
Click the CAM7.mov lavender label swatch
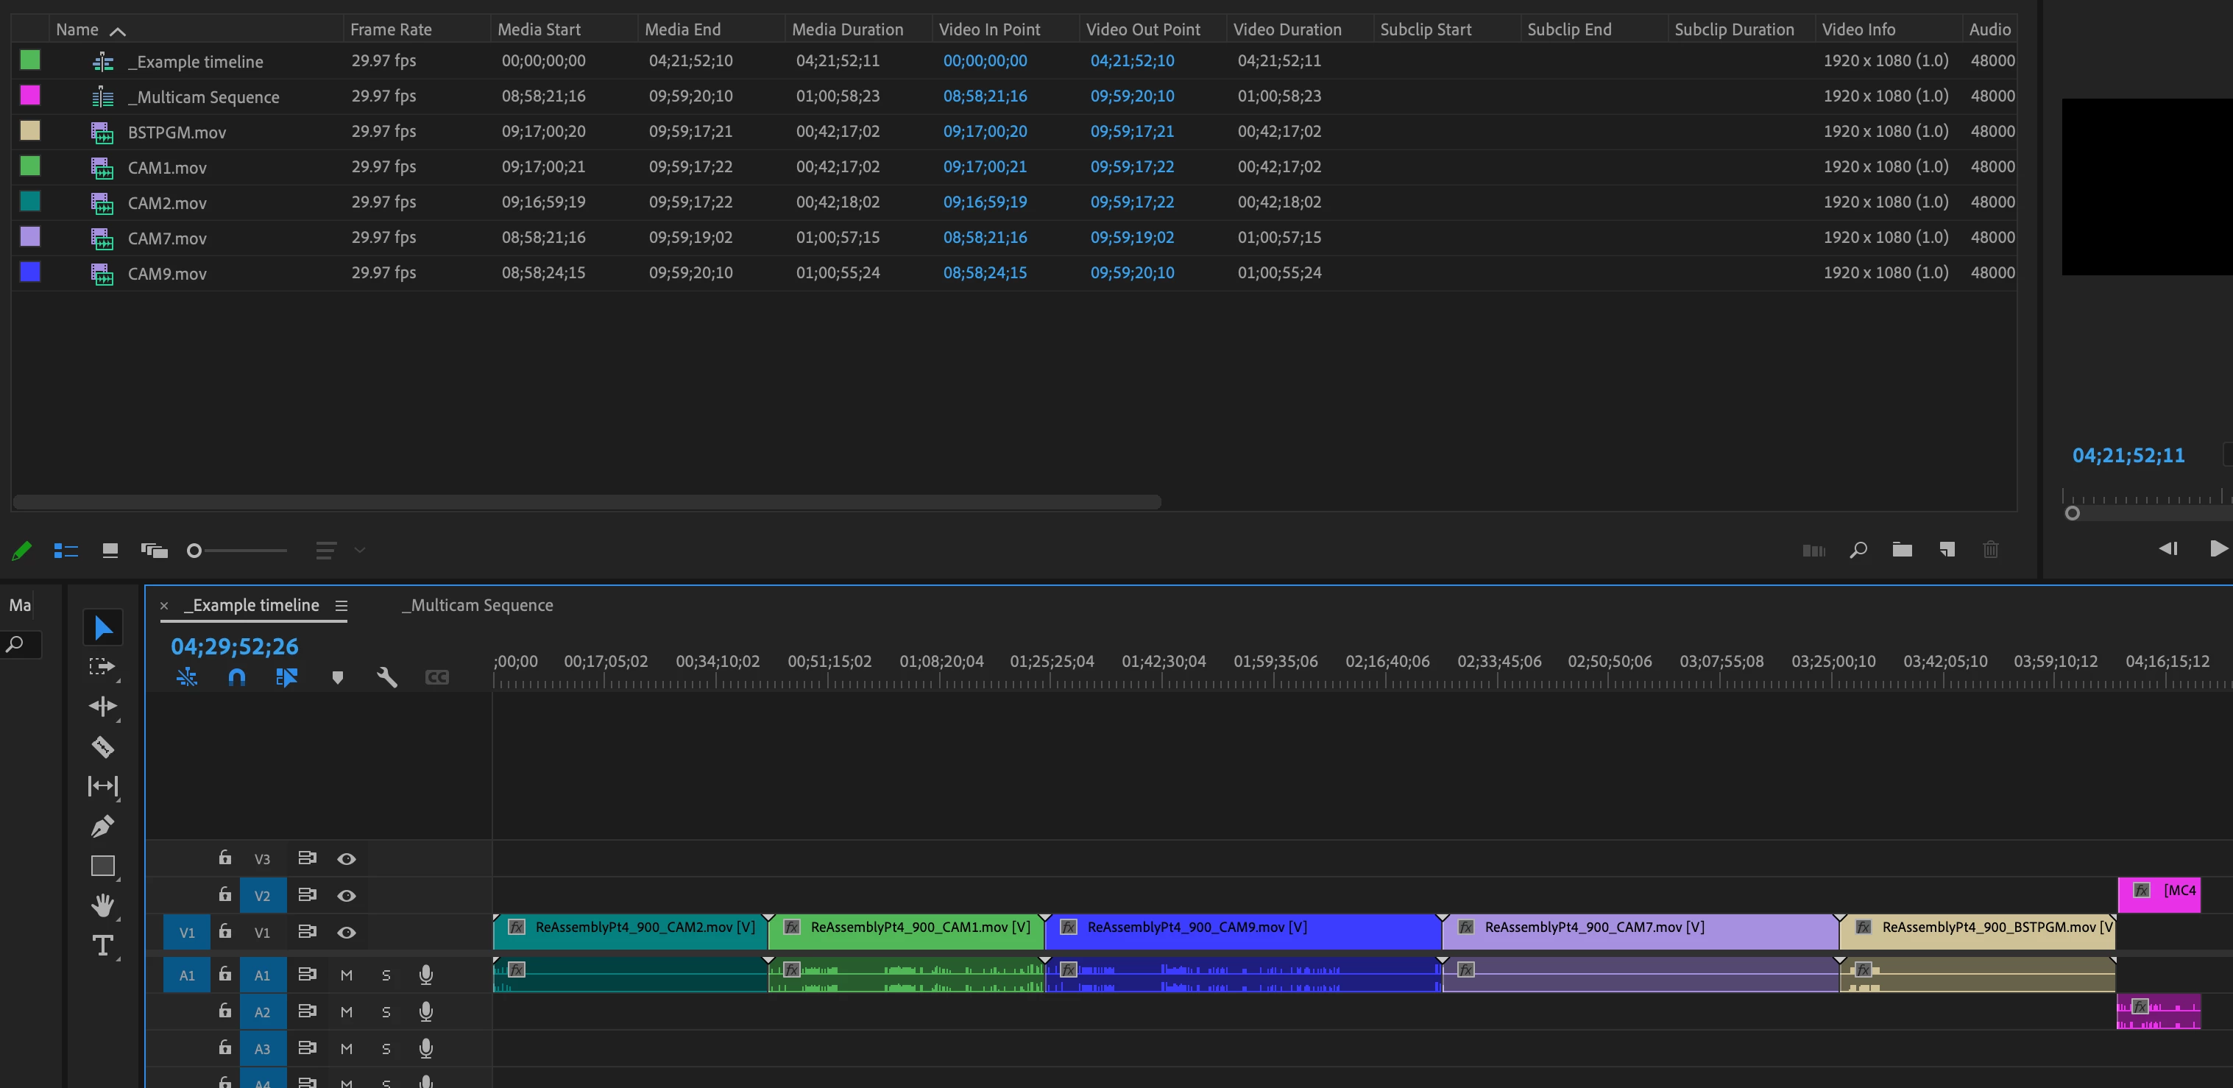click(x=30, y=237)
